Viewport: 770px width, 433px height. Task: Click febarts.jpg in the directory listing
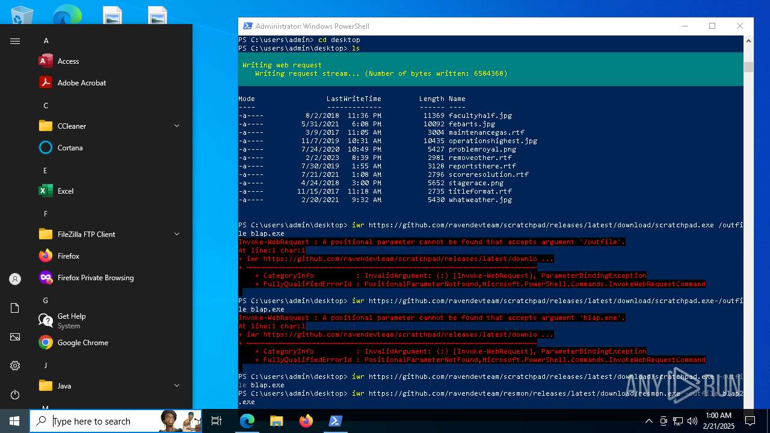click(x=472, y=124)
